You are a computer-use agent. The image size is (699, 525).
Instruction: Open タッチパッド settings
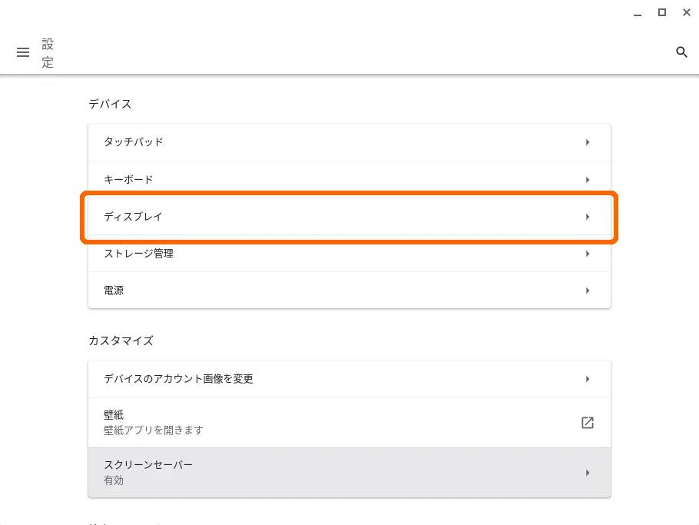pos(349,142)
